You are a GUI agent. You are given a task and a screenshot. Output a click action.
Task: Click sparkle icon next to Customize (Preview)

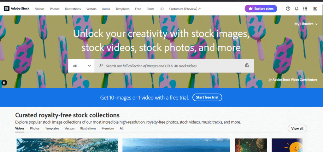click(199, 9)
